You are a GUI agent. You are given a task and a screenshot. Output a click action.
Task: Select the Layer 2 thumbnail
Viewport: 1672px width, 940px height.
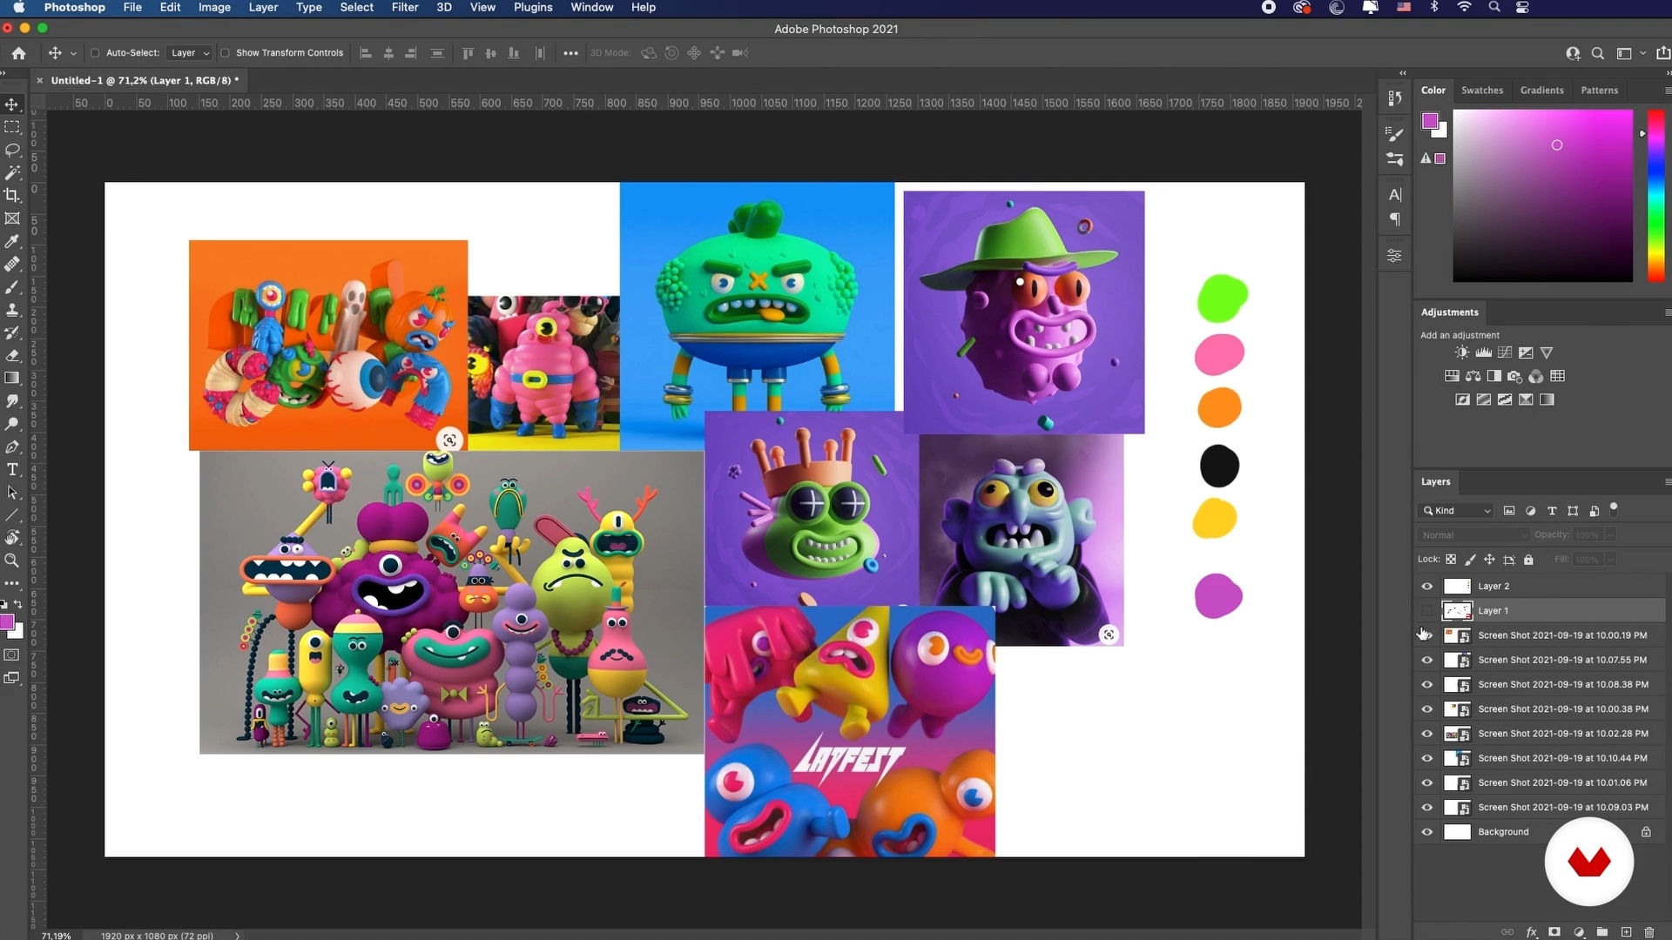[x=1457, y=587]
